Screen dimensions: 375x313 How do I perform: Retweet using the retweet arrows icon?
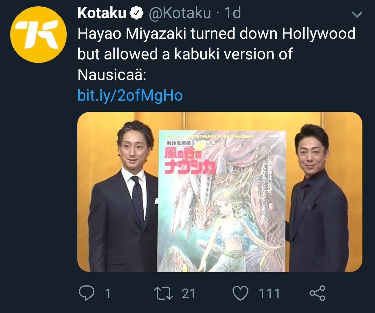163,293
